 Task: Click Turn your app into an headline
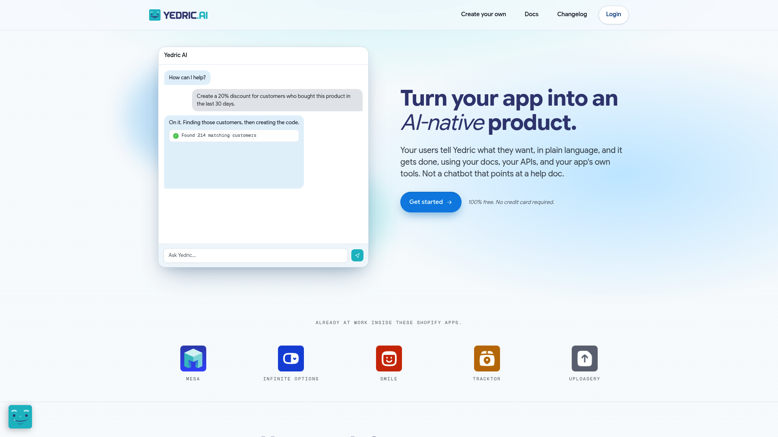[x=509, y=98]
